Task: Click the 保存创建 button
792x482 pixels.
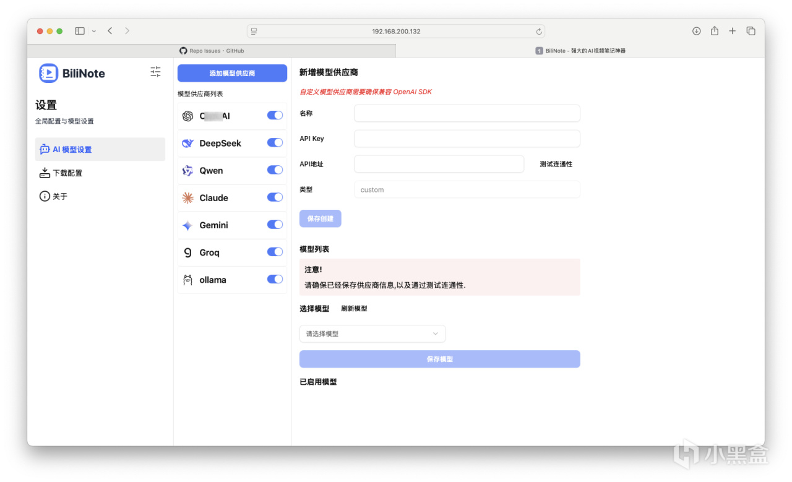Action: coord(320,218)
